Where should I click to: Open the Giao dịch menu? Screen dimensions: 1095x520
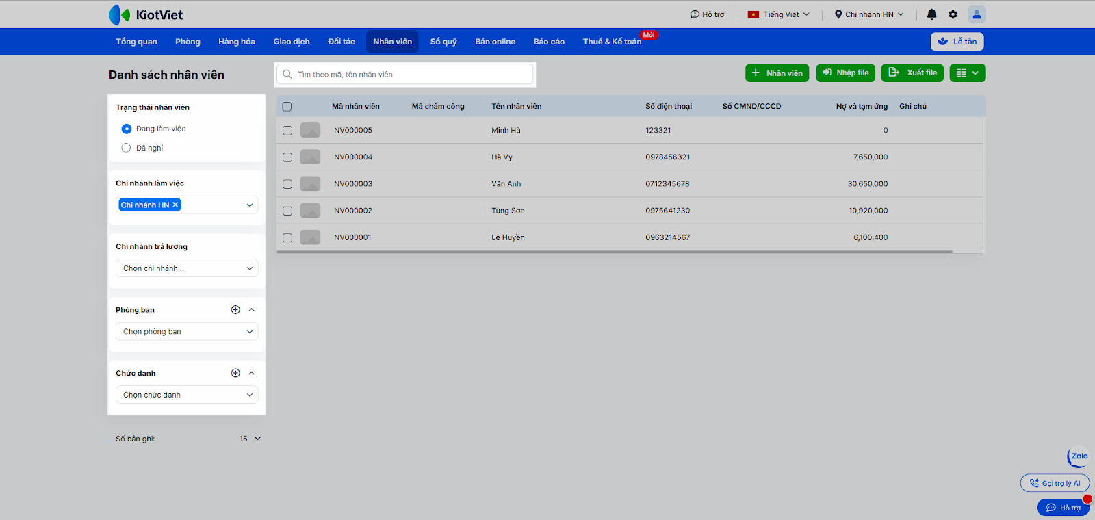pos(292,42)
